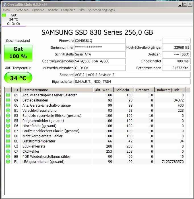Click the green status icon for ID B3
The height and width of the screenshot is (199, 194).
(x=8, y=115)
